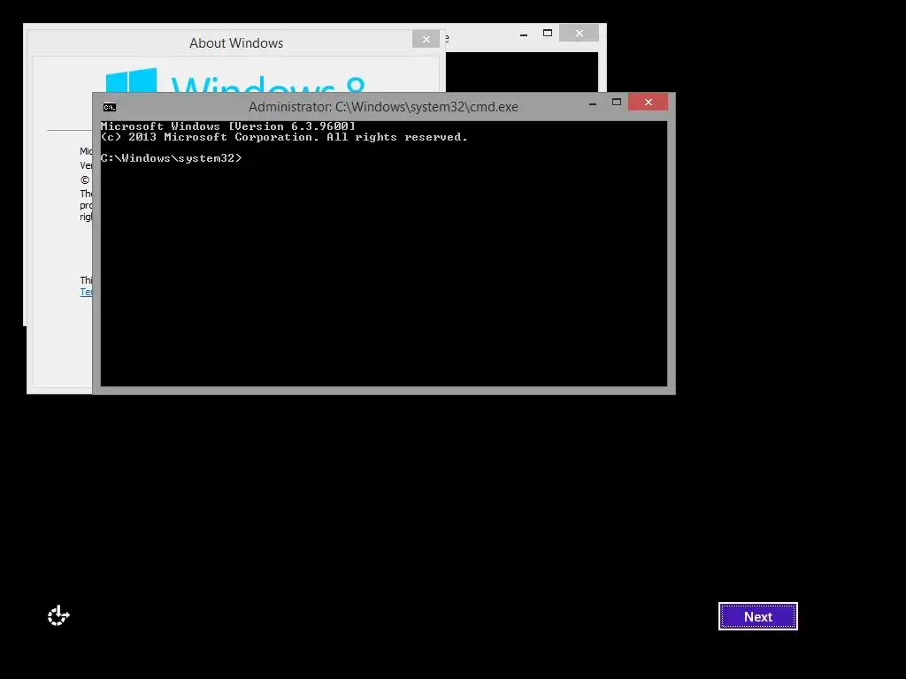The height and width of the screenshot is (679, 906).
Task: Click the purple Next button
Action: [757, 616]
